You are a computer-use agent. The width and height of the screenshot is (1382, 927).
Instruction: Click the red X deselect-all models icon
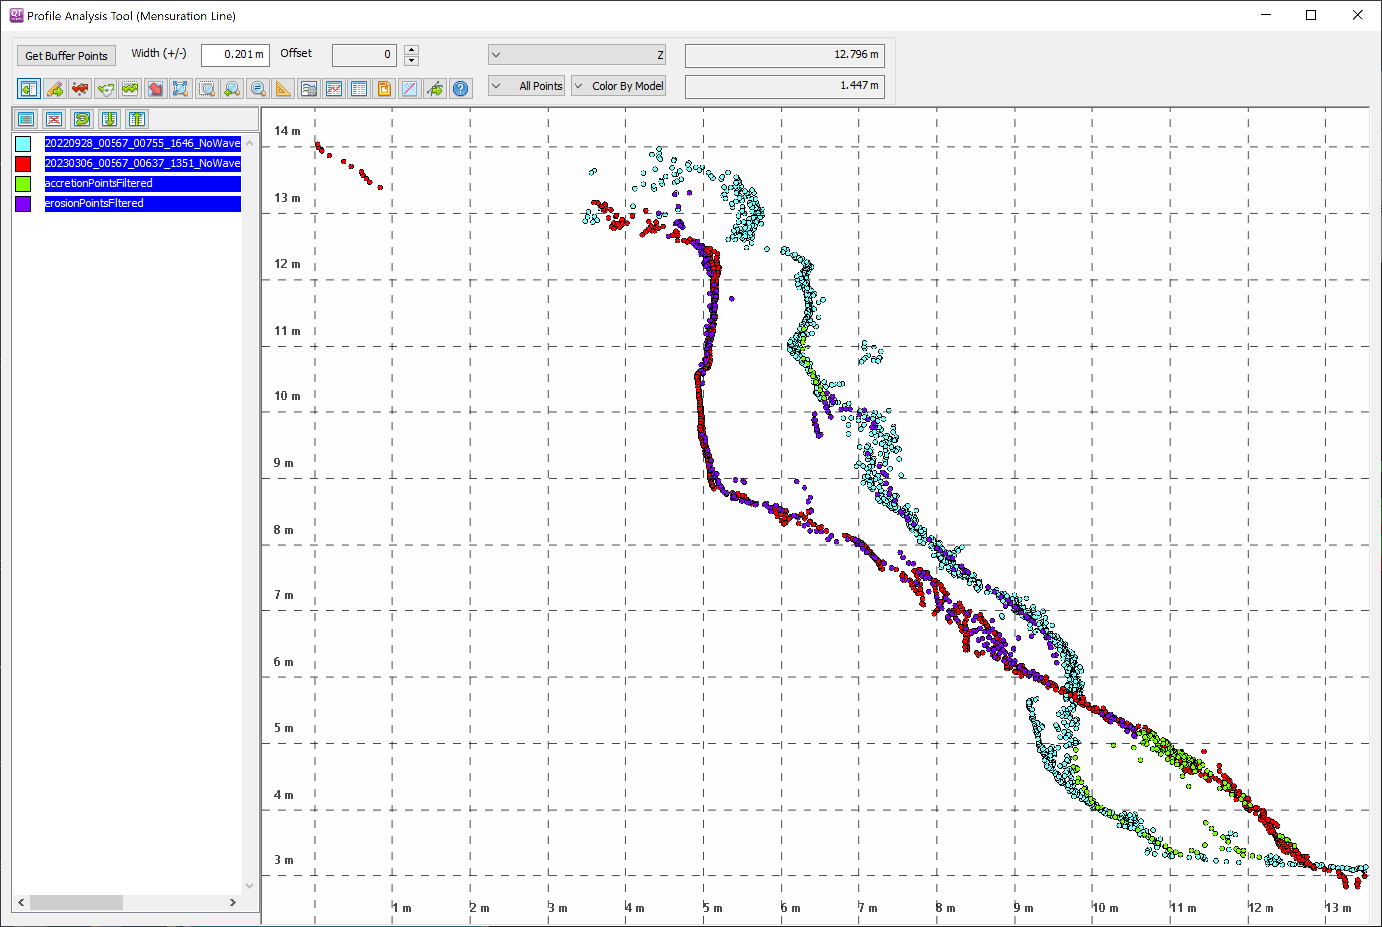pyautogui.click(x=54, y=119)
